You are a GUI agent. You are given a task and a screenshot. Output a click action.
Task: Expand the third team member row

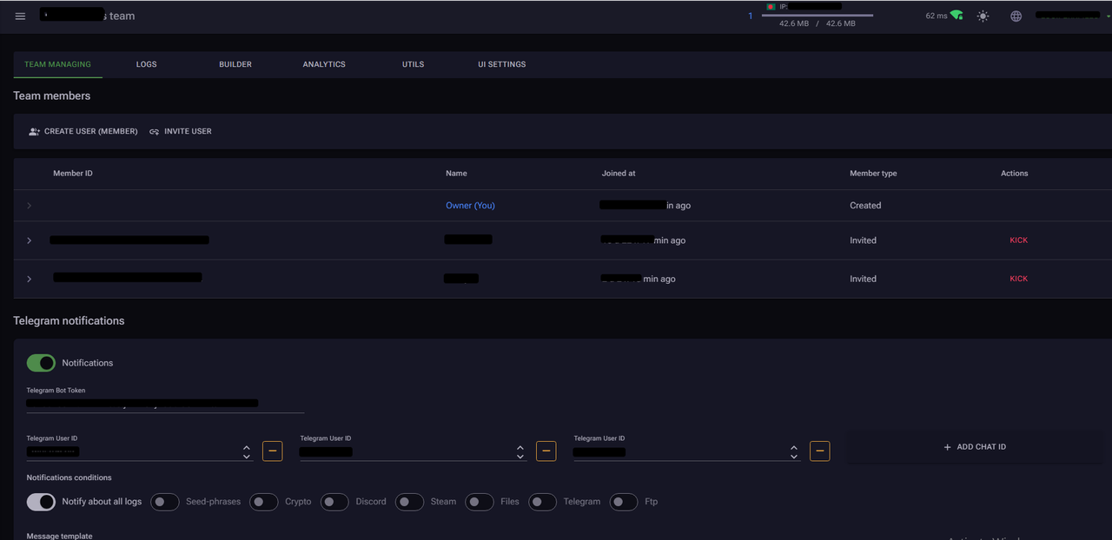pyautogui.click(x=30, y=279)
